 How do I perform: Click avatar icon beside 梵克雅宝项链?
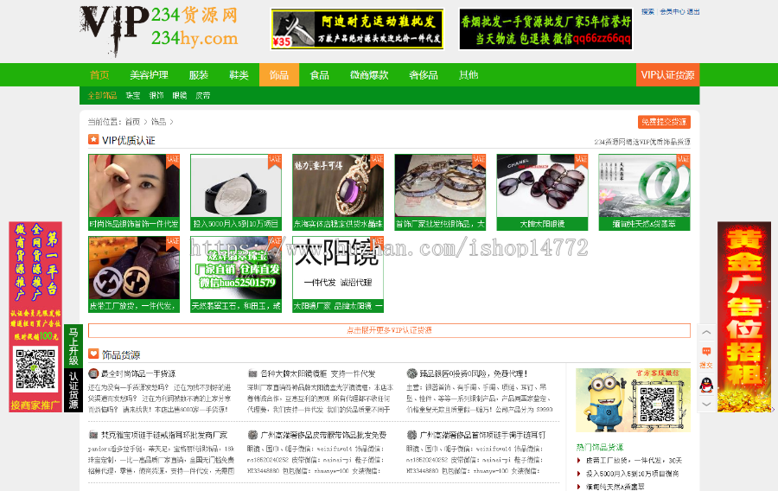click(93, 435)
